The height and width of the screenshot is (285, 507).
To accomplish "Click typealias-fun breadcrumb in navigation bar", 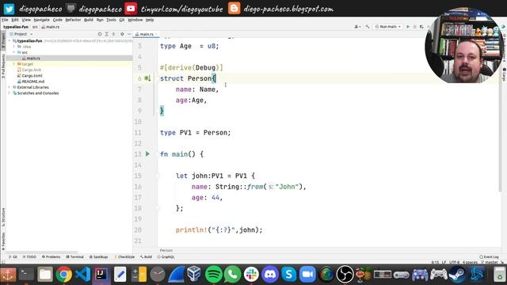I will 16,27.
